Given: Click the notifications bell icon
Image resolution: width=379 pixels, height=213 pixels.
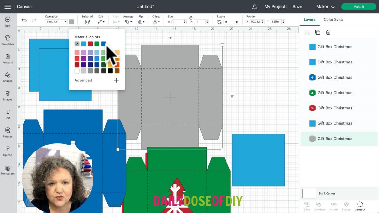Looking at the screenshot, I should 255,7.
